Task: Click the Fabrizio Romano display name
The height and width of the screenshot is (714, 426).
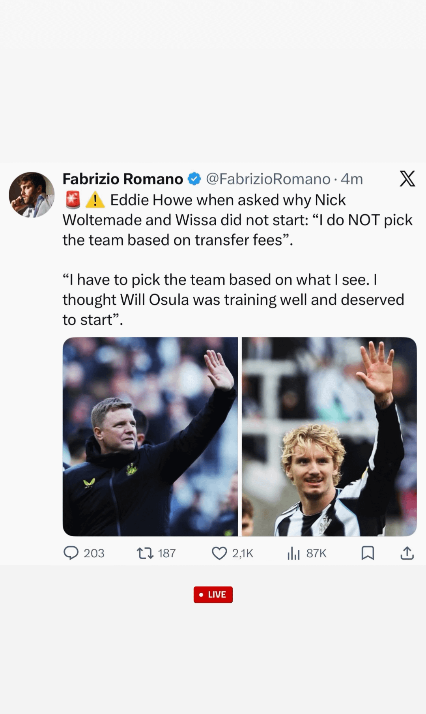Action: [123, 179]
